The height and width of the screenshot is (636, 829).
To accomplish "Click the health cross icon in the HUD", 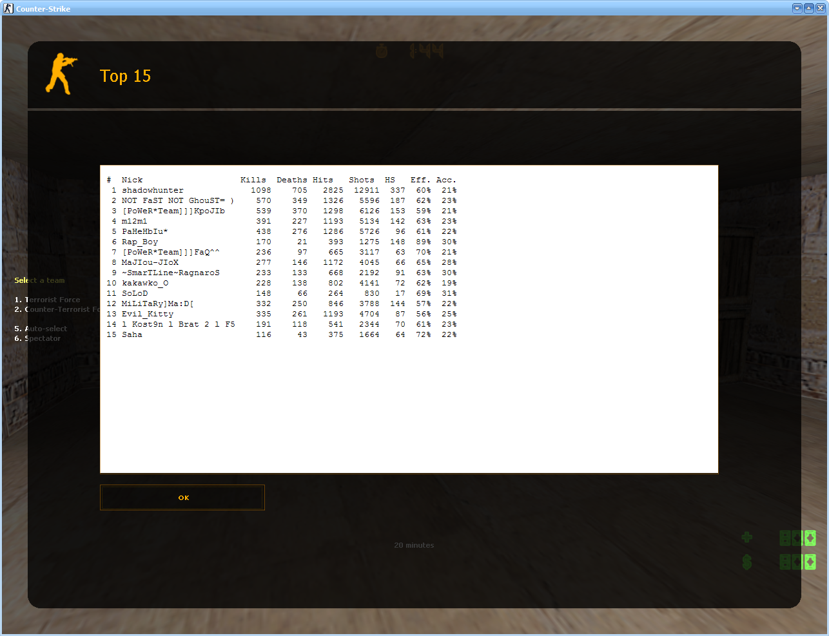I will point(746,537).
